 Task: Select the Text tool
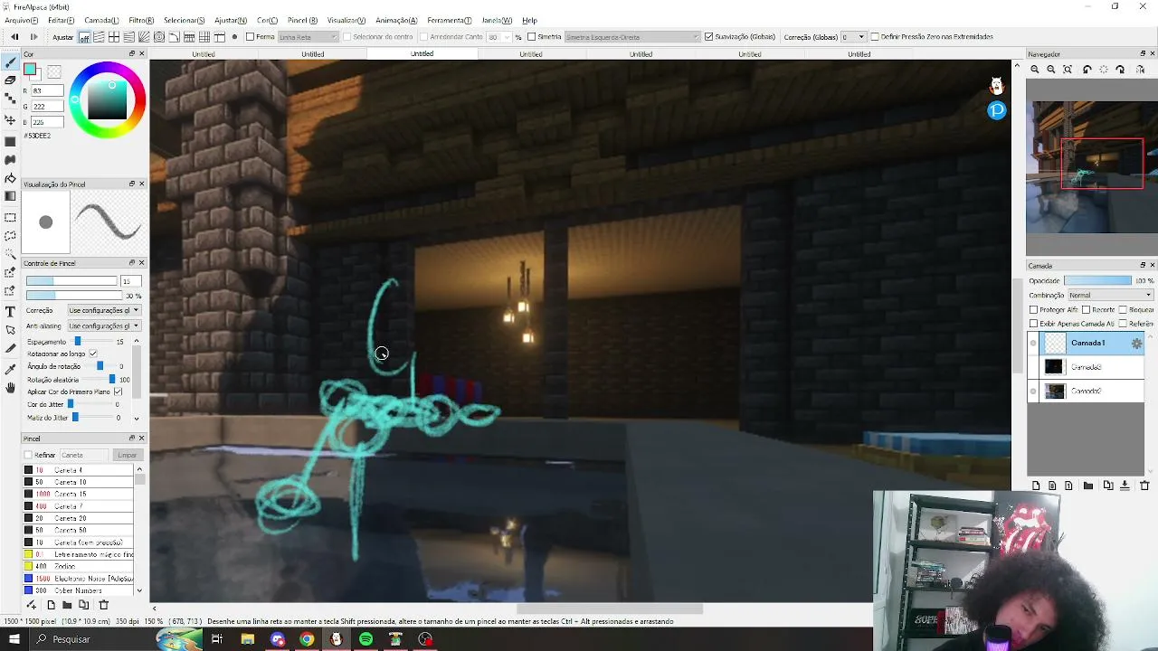tap(10, 311)
